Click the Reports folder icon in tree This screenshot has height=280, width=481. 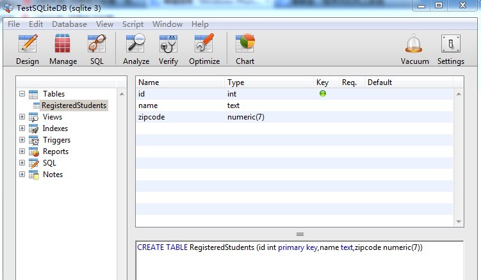click(x=34, y=152)
